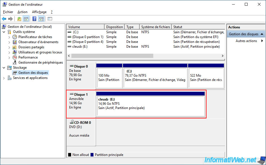The width and height of the screenshot is (266, 165).
Task: Collapse the Stockage tree node
Action: pyautogui.click(x=4, y=68)
